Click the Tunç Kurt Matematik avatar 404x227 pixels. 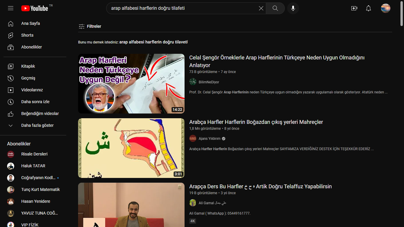click(x=11, y=189)
